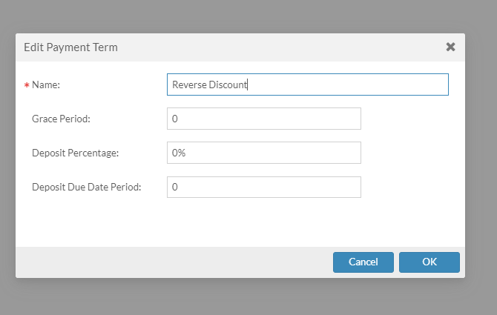
Task: Place cursor on the "Reverse Discount" text
Action: 209,84
